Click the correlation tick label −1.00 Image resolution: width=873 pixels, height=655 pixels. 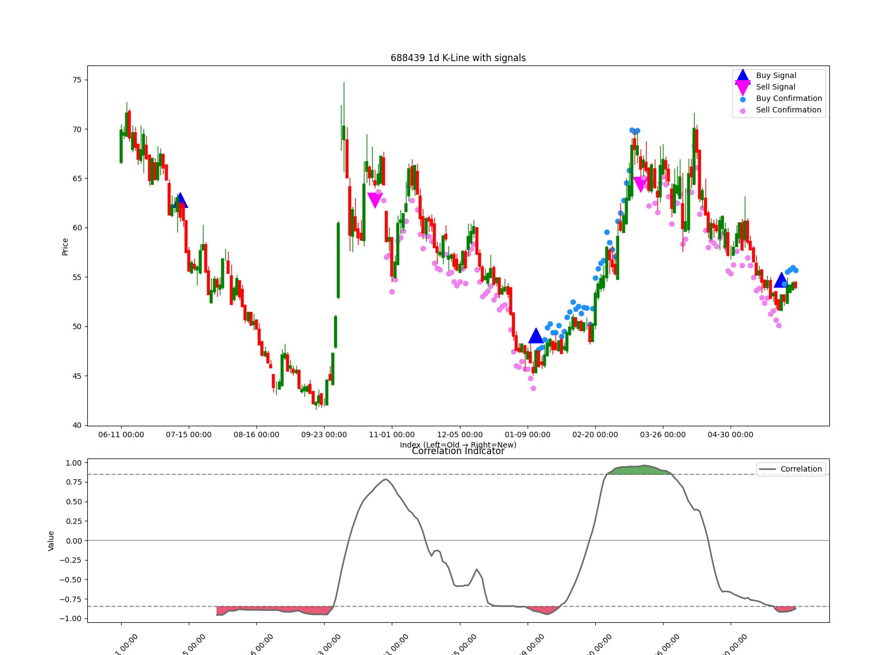[70, 618]
